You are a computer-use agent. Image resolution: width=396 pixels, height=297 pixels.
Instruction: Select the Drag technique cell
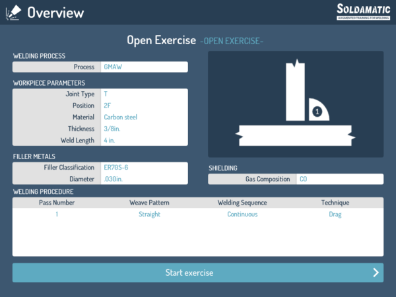335,214
